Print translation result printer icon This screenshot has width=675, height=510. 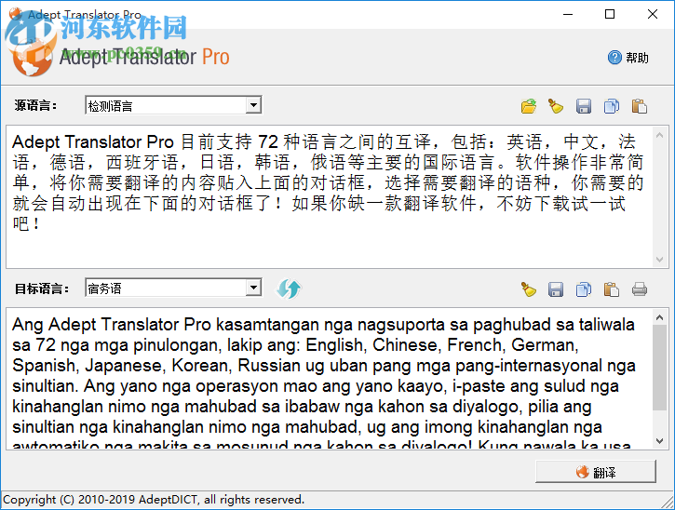tap(640, 289)
